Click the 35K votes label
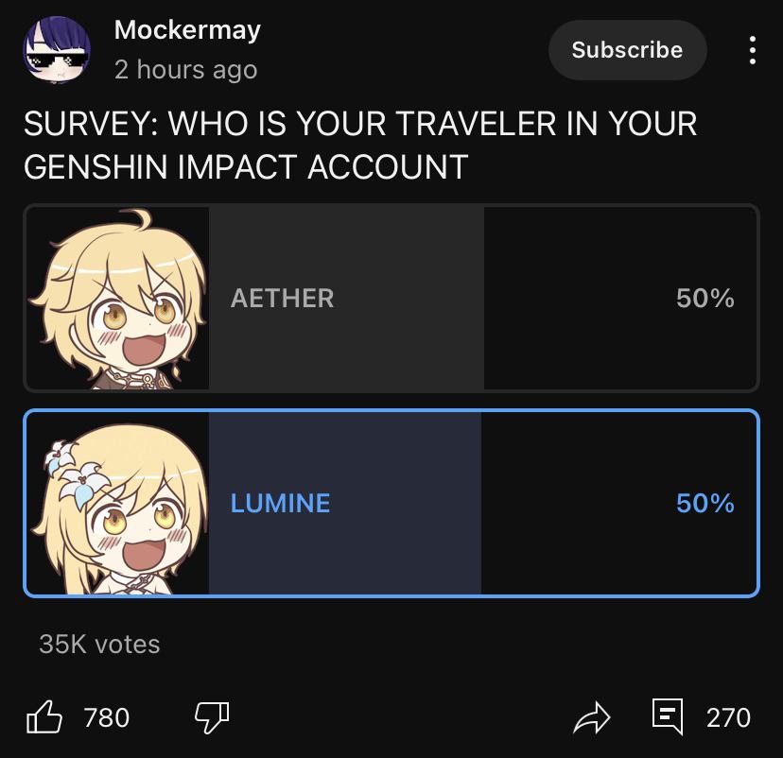This screenshot has height=758, width=783. 99,644
